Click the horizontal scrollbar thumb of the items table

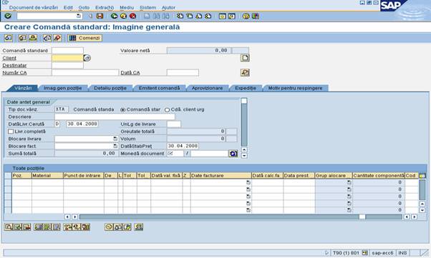tap(362, 217)
